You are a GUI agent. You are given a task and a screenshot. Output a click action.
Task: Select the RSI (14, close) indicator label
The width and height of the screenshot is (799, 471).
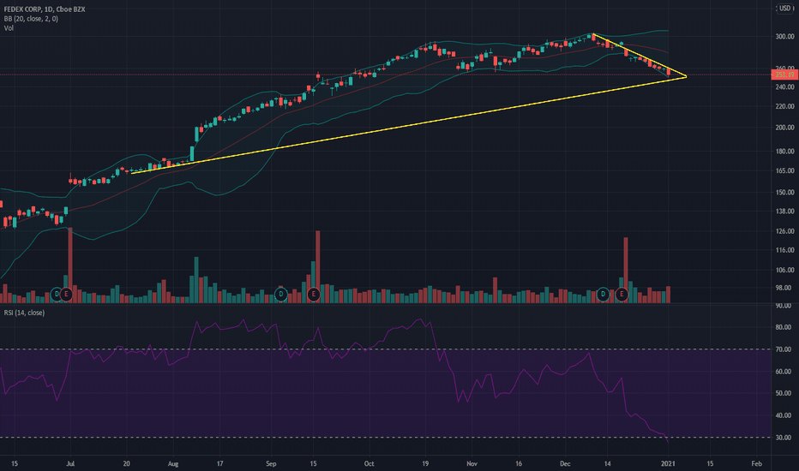pyautogui.click(x=25, y=313)
